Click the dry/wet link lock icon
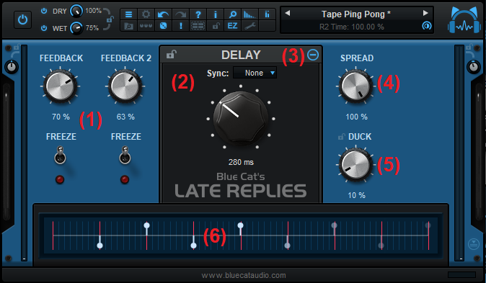 click(x=110, y=19)
